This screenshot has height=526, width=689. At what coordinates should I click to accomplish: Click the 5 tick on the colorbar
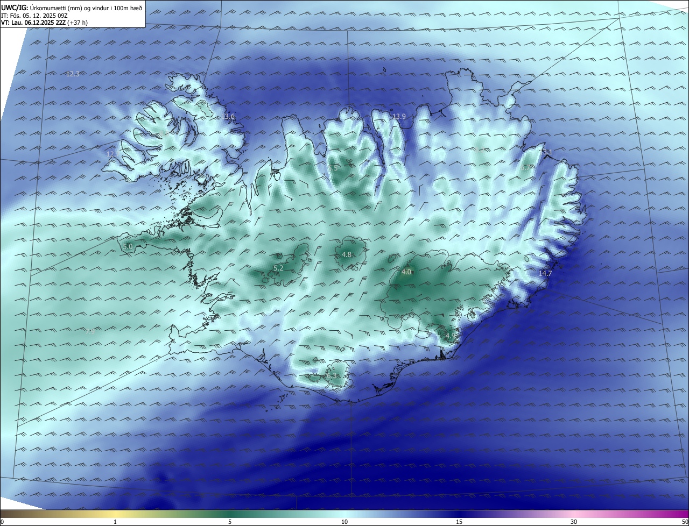point(230,522)
